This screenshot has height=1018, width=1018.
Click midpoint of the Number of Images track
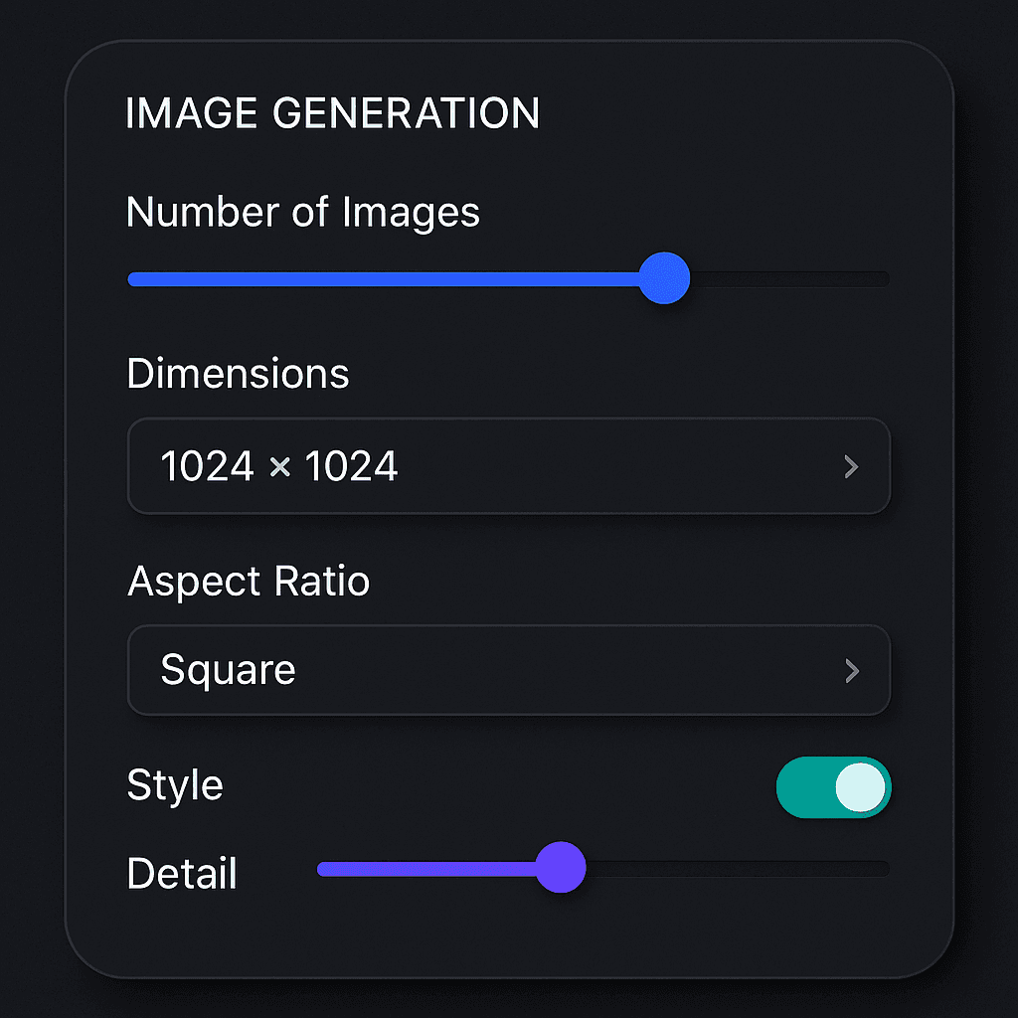click(x=509, y=278)
